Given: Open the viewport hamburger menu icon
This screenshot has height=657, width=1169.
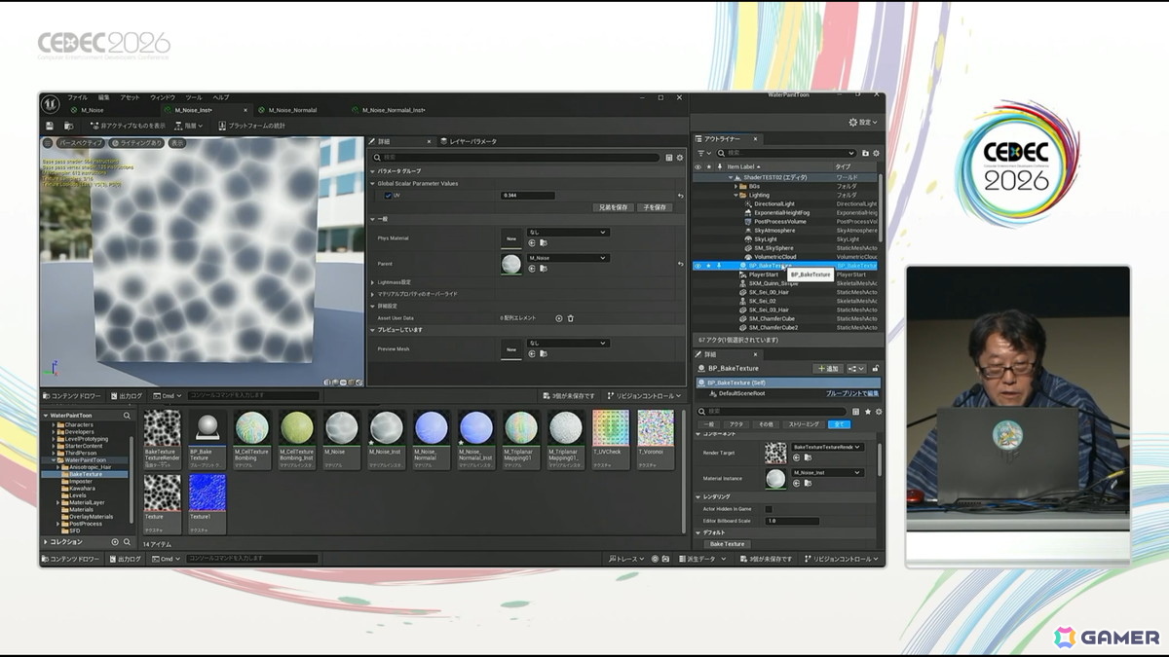Looking at the screenshot, I should [x=49, y=143].
